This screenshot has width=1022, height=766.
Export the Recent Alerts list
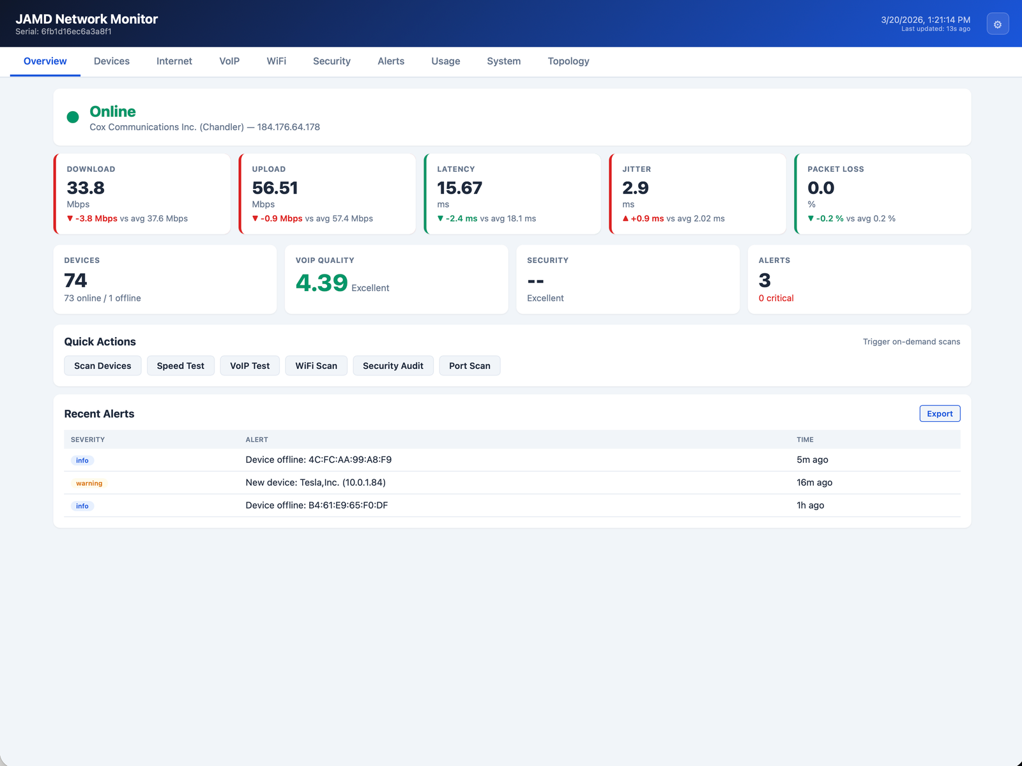pyautogui.click(x=939, y=413)
